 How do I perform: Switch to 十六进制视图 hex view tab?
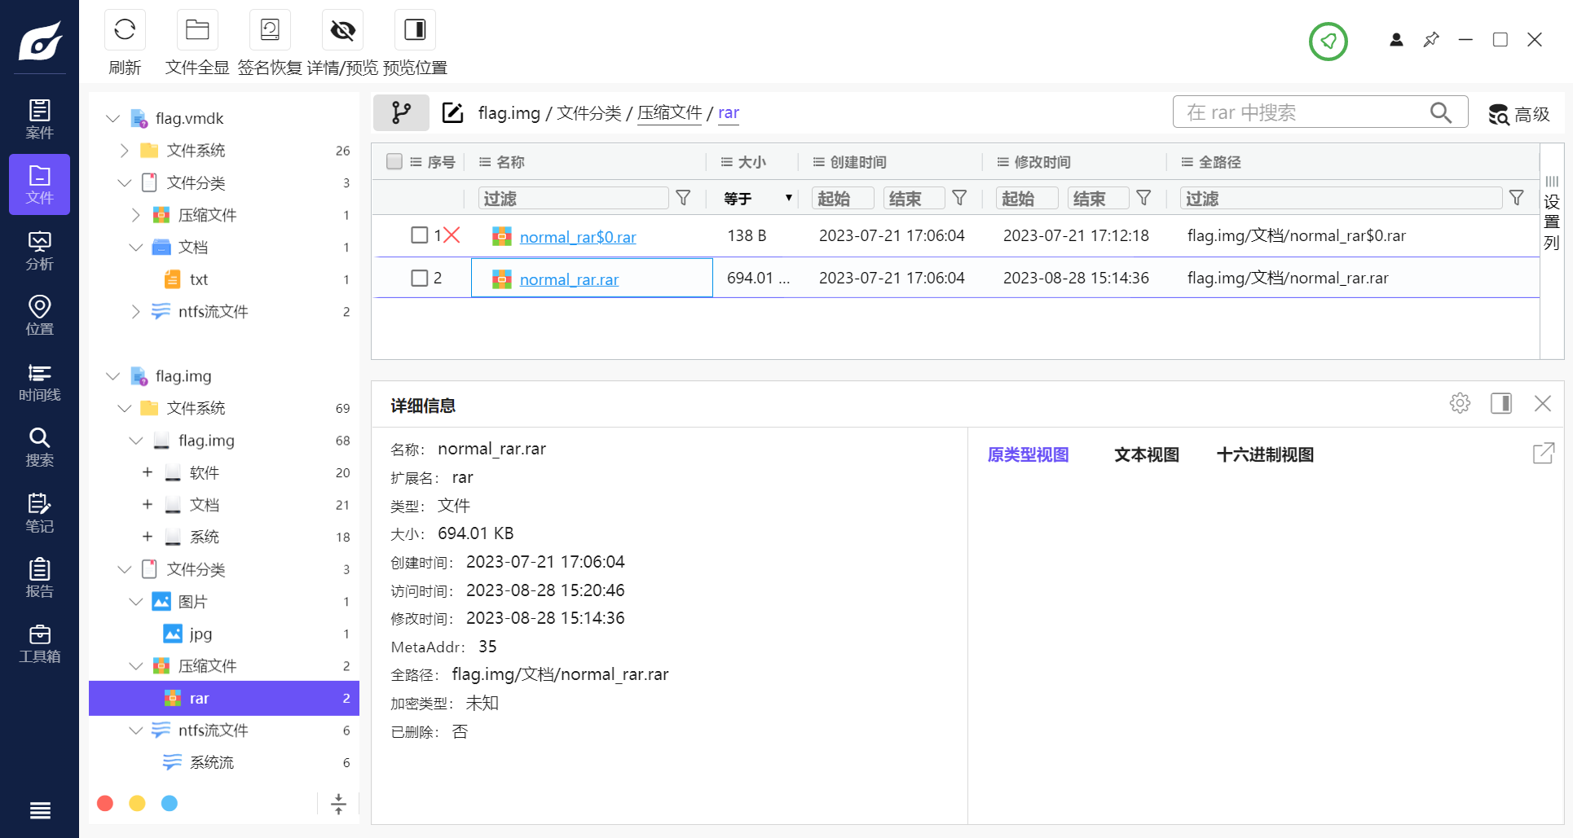point(1264,454)
